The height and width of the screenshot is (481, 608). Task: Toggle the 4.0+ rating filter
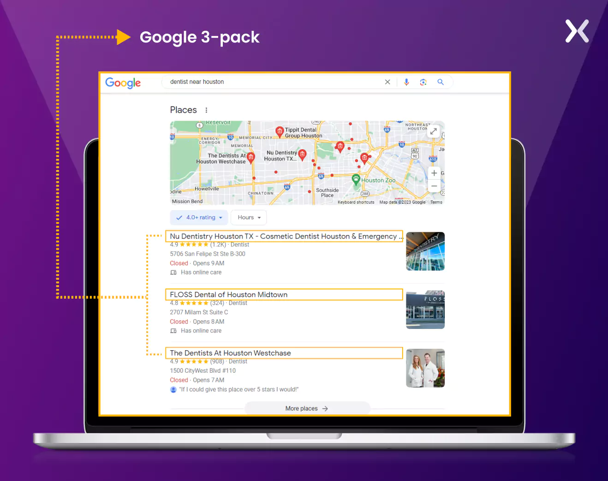pyautogui.click(x=199, y=217)
